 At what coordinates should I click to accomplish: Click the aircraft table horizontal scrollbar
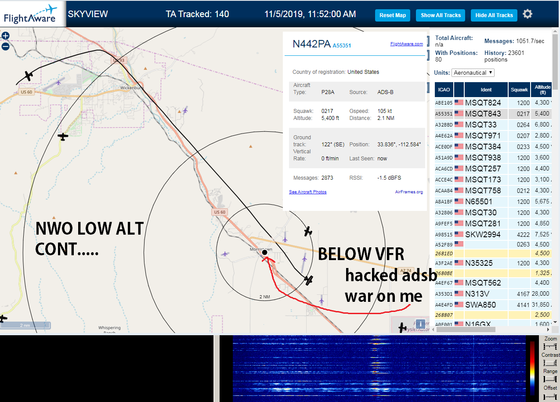click(466, 329)
